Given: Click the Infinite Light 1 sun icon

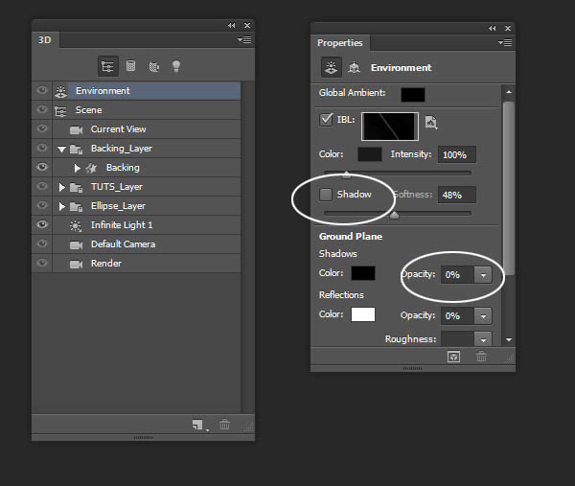Looking at the screenshot, I should 76,225.
